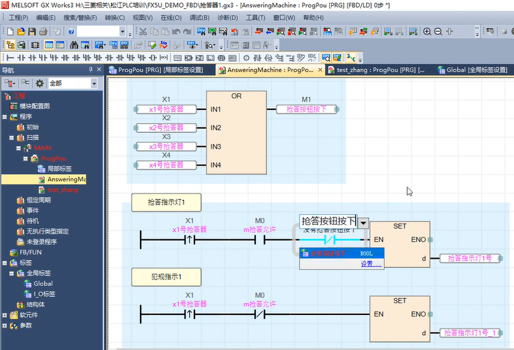Open the 转换(C) menu
This screenshot has width=514, height=350.
tap(115, 17)
